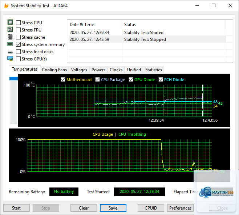Click the RAM module icon beside Stress system memory
The width and height of the screenshot is (239, 215).
(x=10, y=44)
